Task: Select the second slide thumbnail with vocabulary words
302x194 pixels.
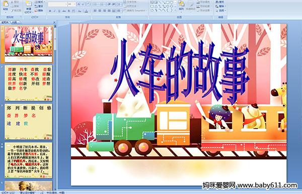Action: [x=29, y=83]
